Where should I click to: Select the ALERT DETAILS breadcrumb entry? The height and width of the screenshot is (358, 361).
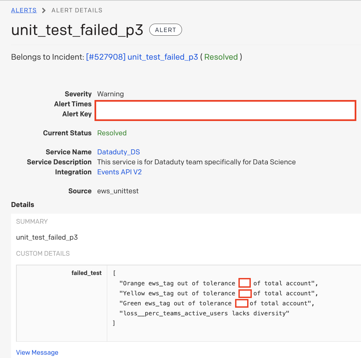click(x=76, y=10)
